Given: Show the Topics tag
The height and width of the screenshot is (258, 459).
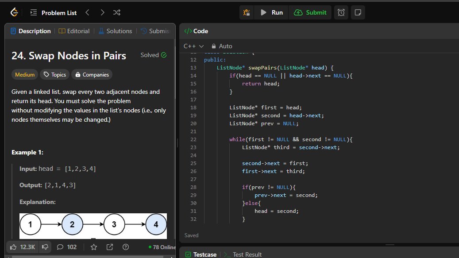Looking at the screenshot, I should [55, 75].
